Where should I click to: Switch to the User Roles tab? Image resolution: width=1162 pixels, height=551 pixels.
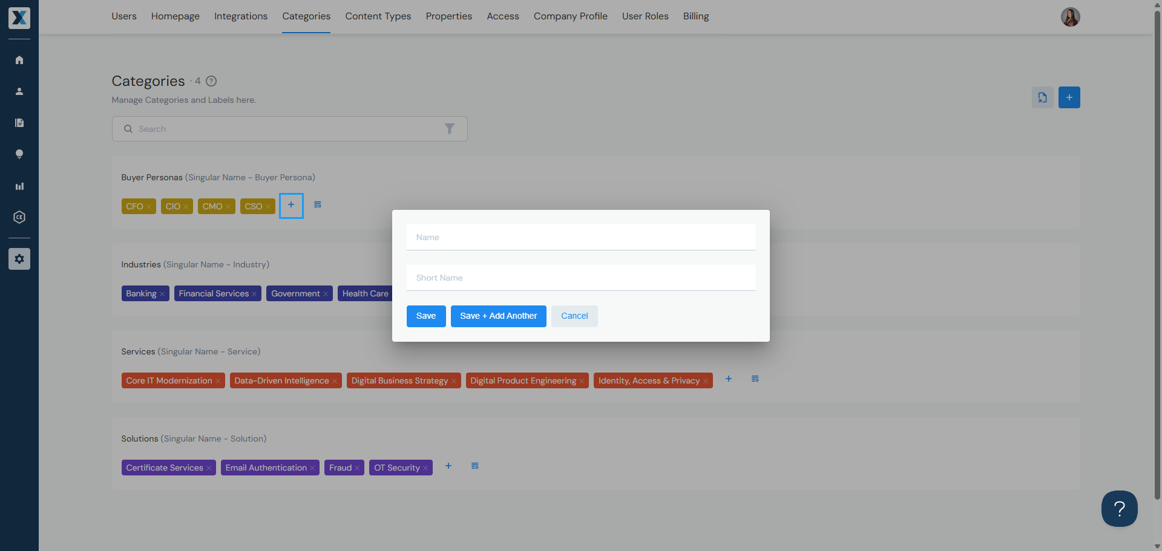tap(645, 16)
